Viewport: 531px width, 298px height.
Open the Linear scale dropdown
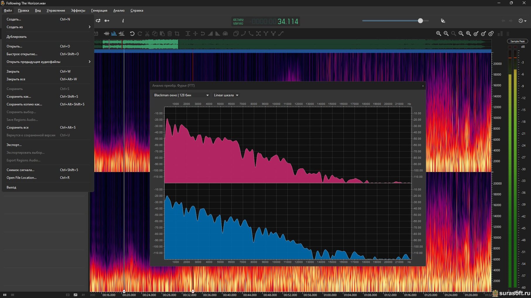click(x=226, y=95)
